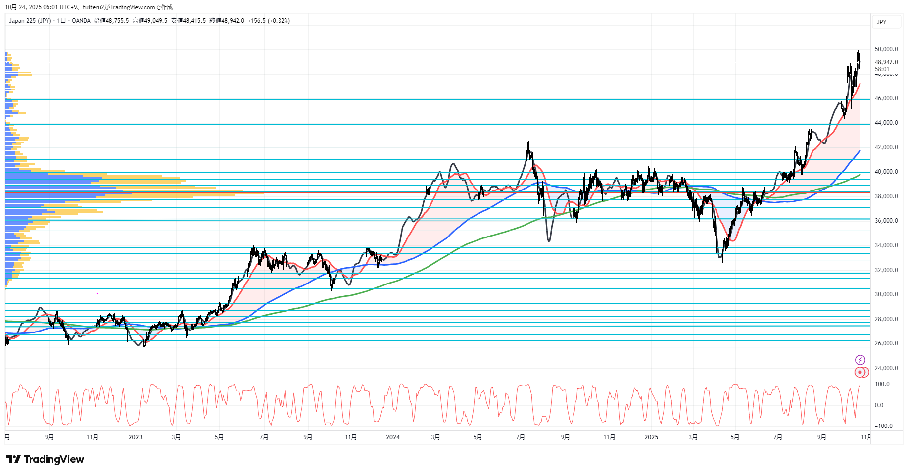This screenshot has width=908, height=474.
Task: Open the JPY currency selector
Action: 882,22
